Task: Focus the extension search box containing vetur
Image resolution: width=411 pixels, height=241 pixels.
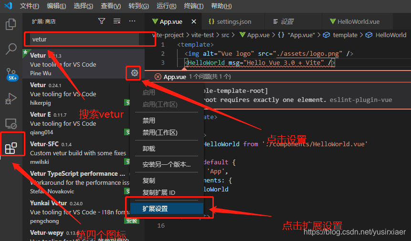Action: pyautogui.click(x=84, y=39)
